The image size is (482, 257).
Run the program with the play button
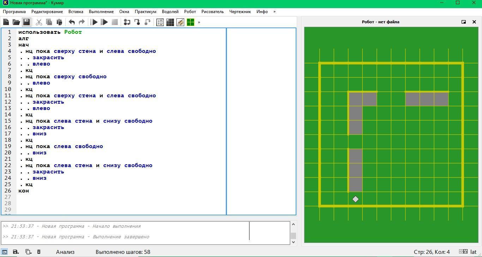pyautogui.click(x=94, y=22)
